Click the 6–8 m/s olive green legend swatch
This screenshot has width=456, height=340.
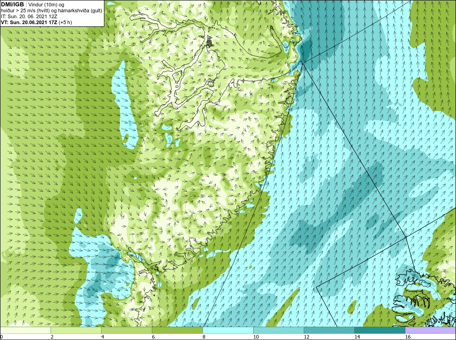(x=177, y=330)
